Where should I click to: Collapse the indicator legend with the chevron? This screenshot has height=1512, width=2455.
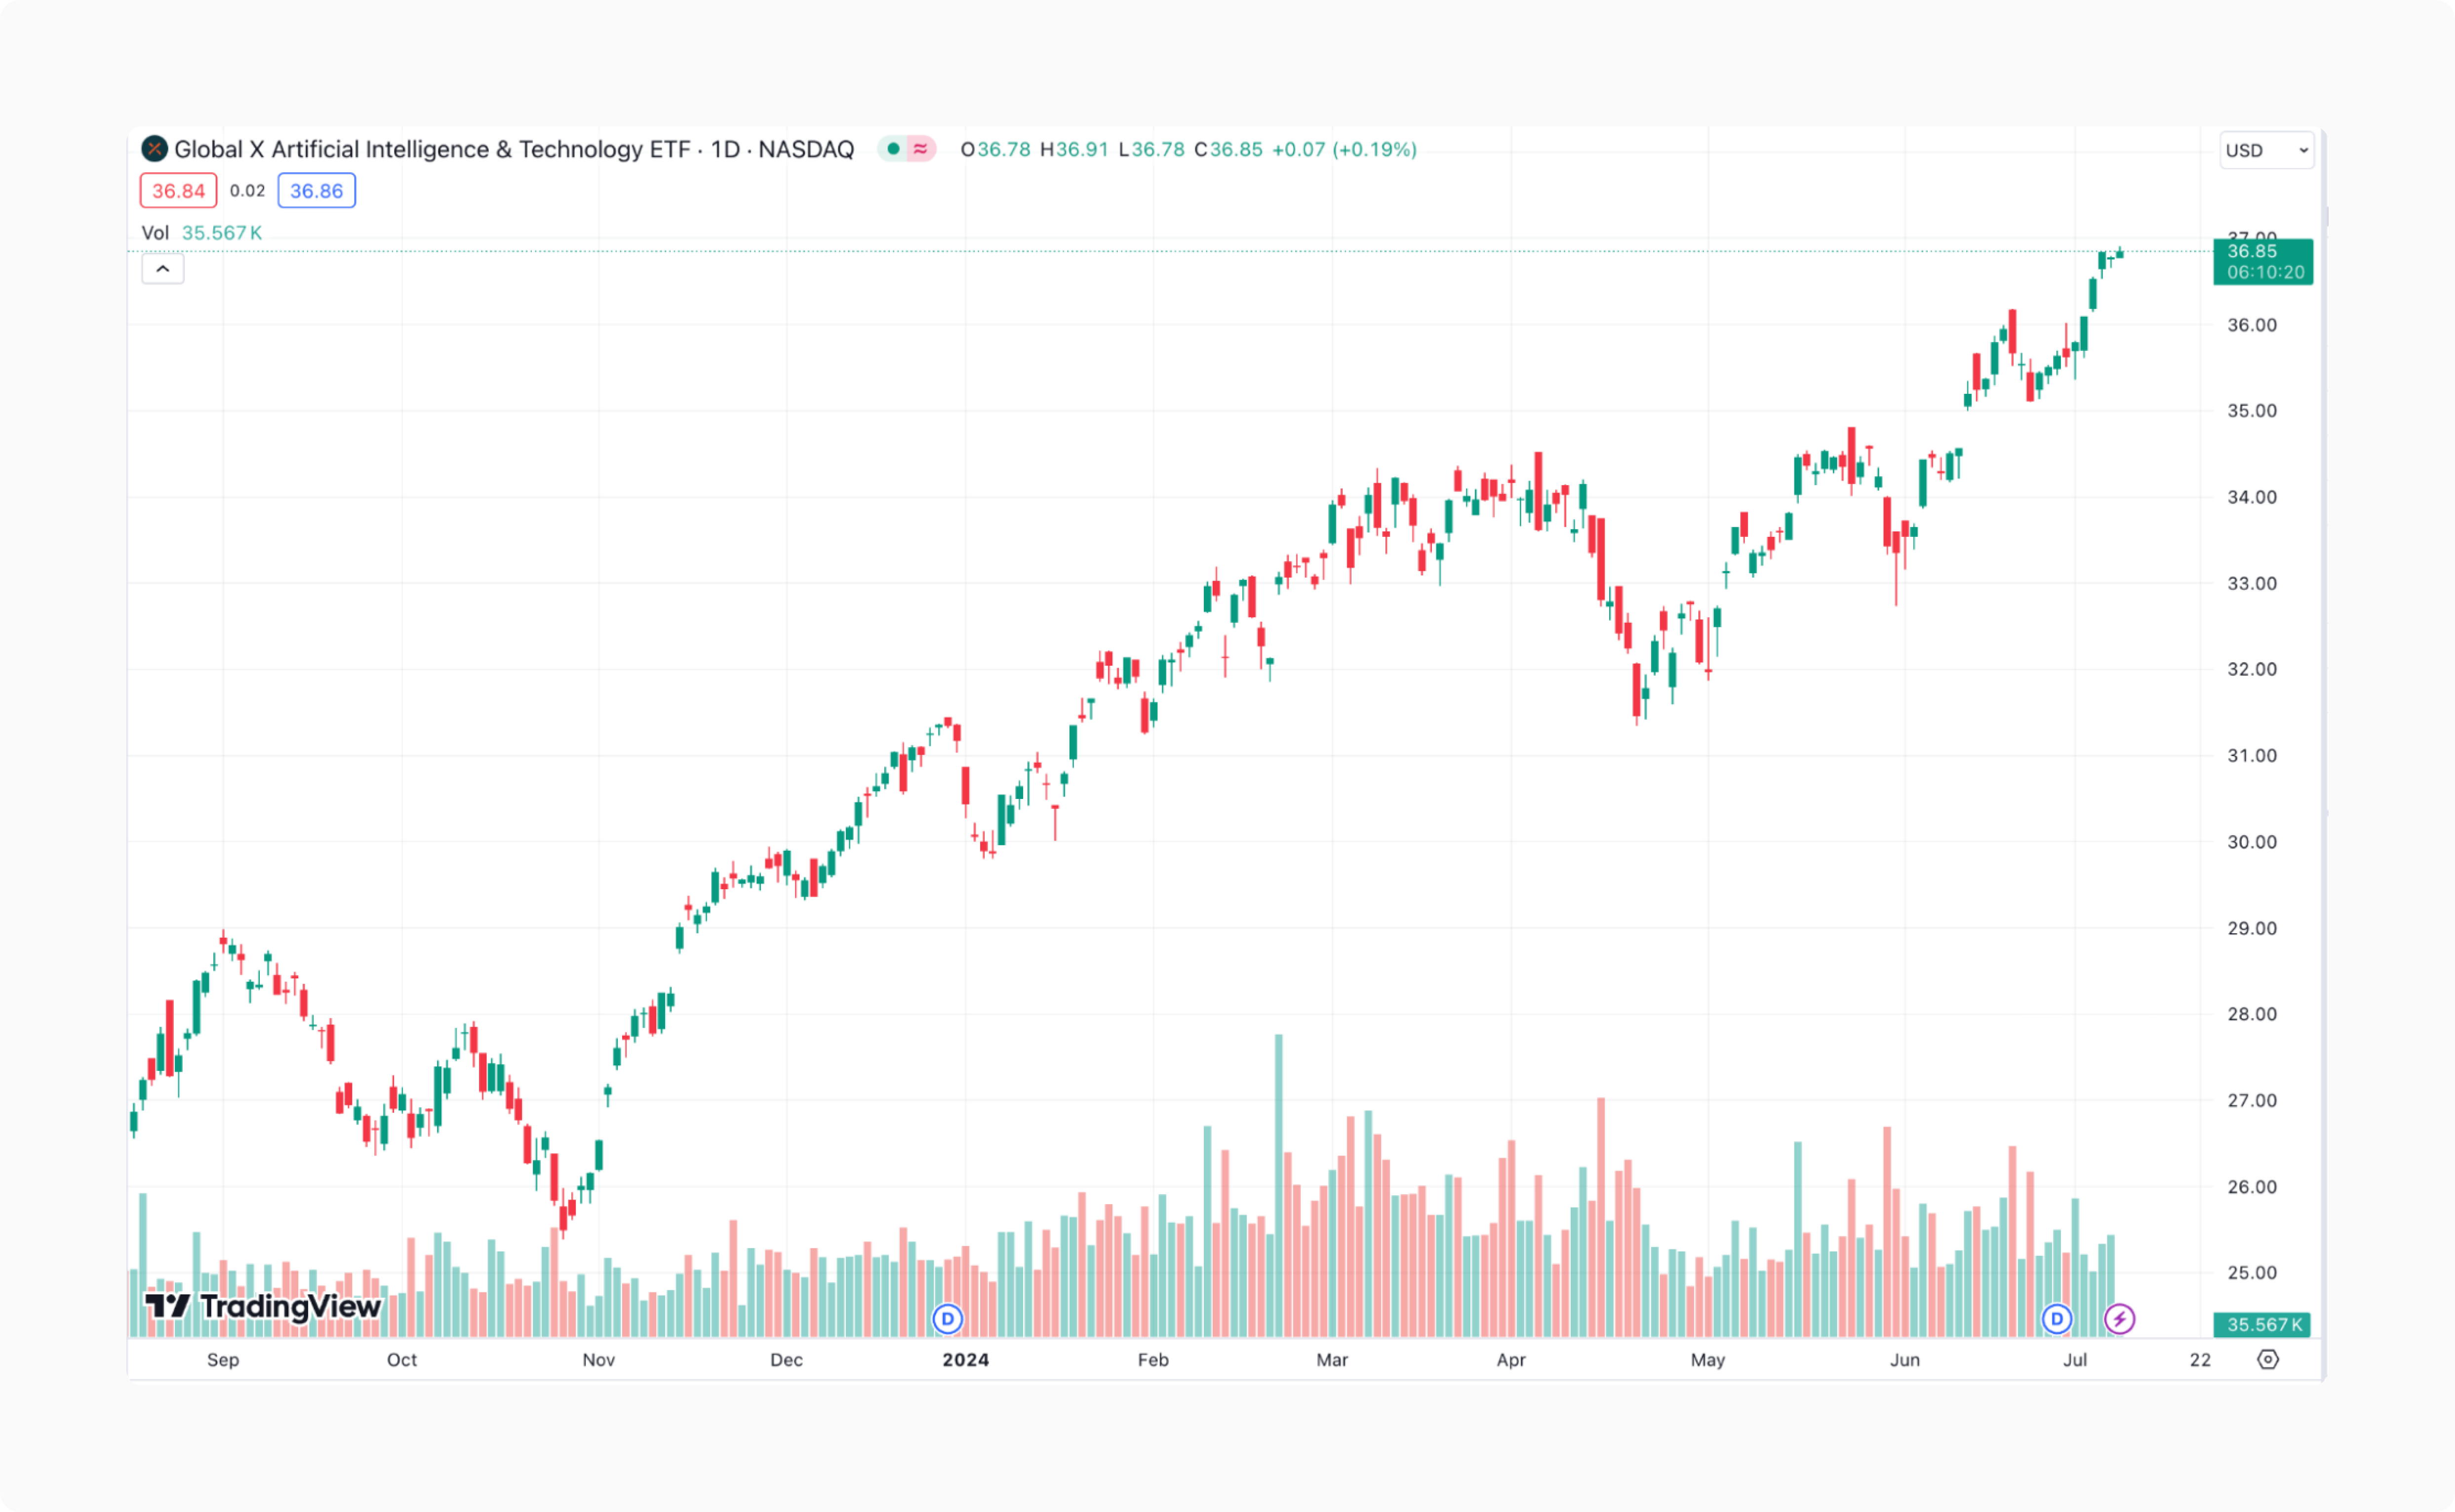163,269
